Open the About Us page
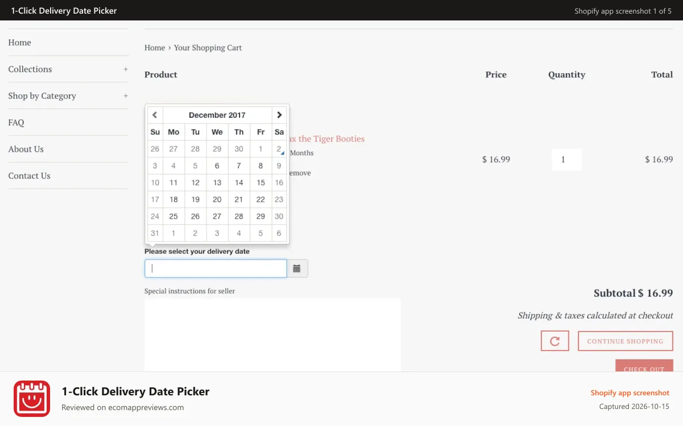The height and width of the screenshot is (426, 683). [x=26, y=149]
